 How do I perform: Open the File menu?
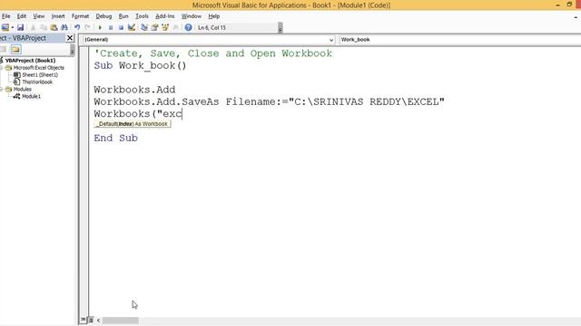pos(6,16)
